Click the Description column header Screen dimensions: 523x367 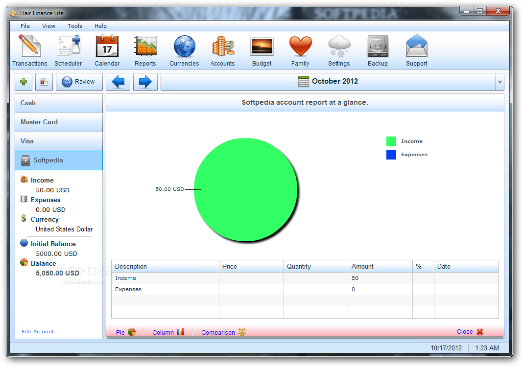click(165, 266)
